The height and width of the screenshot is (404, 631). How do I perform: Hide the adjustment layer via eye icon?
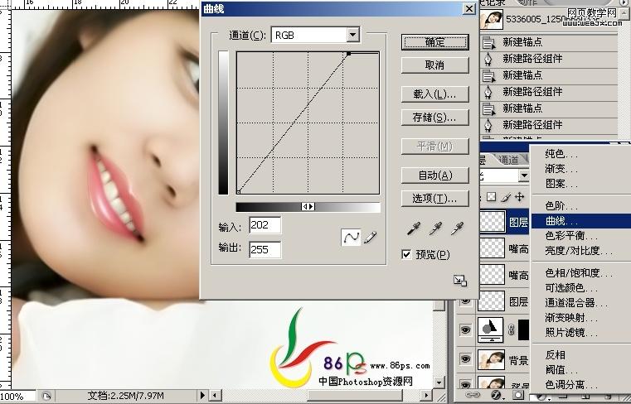point(466,330)
